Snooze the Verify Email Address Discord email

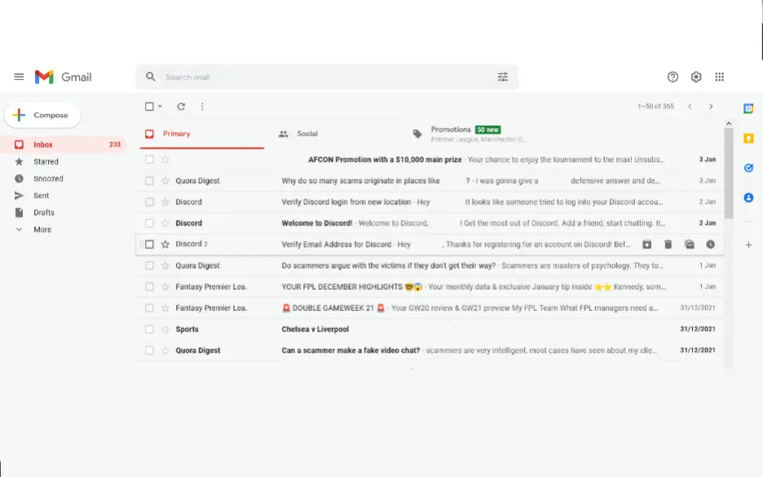tap(711, 244)
